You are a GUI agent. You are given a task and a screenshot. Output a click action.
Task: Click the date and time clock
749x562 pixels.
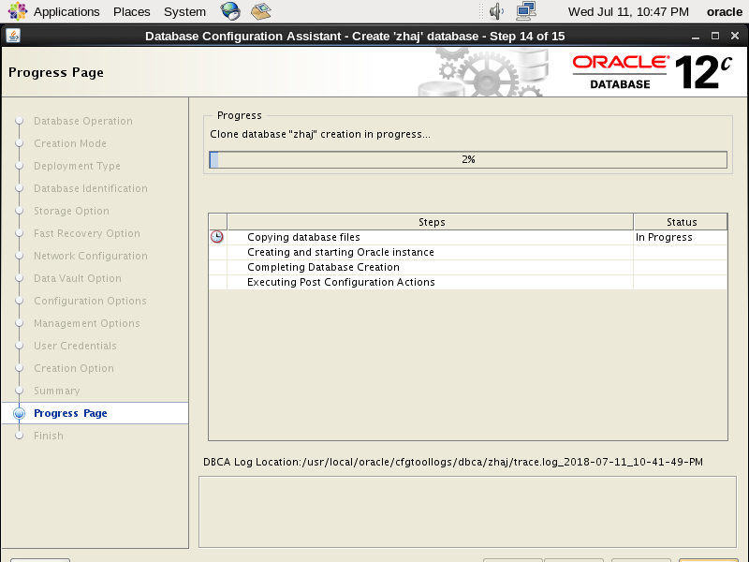click(628, 11)
